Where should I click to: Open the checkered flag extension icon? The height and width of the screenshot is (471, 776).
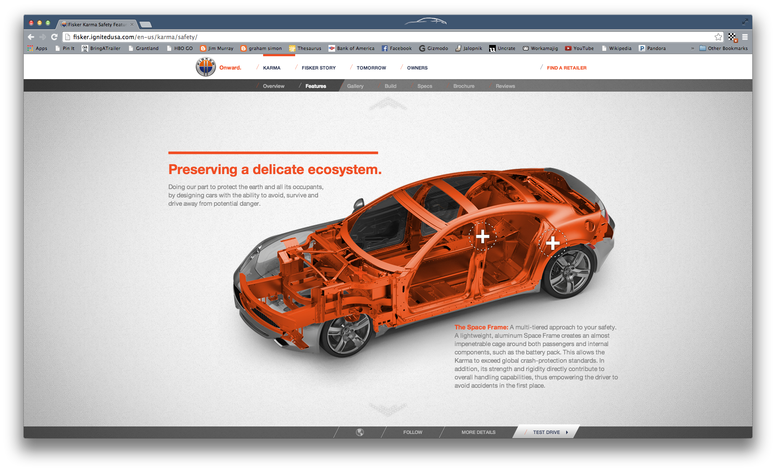click(733, 37)
